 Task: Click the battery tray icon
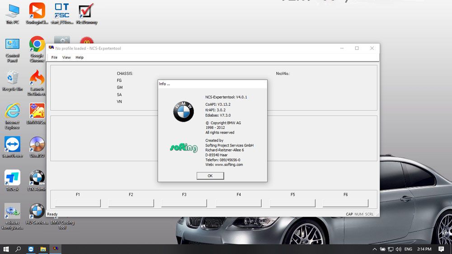(x=382, y=249)
